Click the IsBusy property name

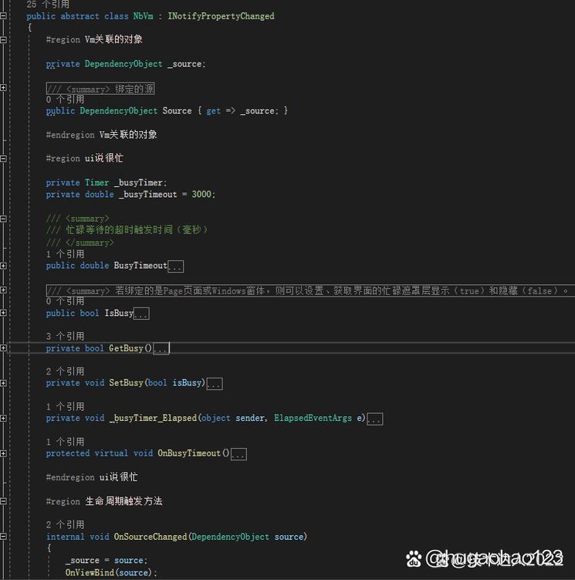(x=119, y=313)
